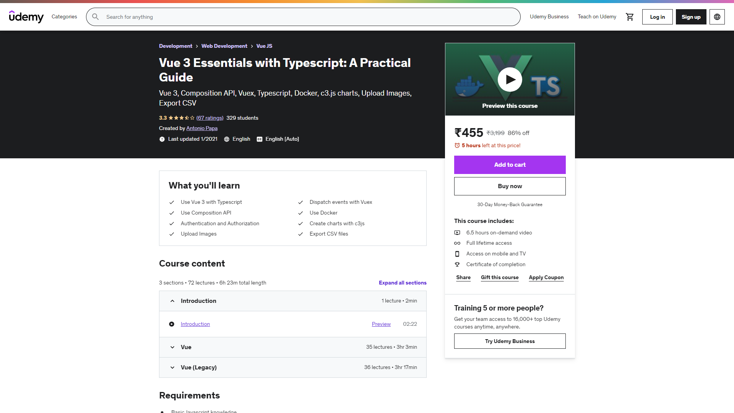Image resolution: width=734 pixels, height=413 pixels.
Task: Play the course preview video
Action: (510, 80)
